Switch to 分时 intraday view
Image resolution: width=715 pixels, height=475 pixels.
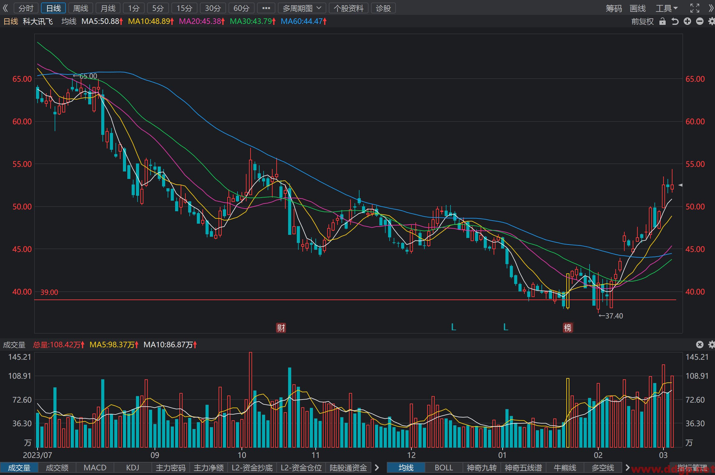26,8
